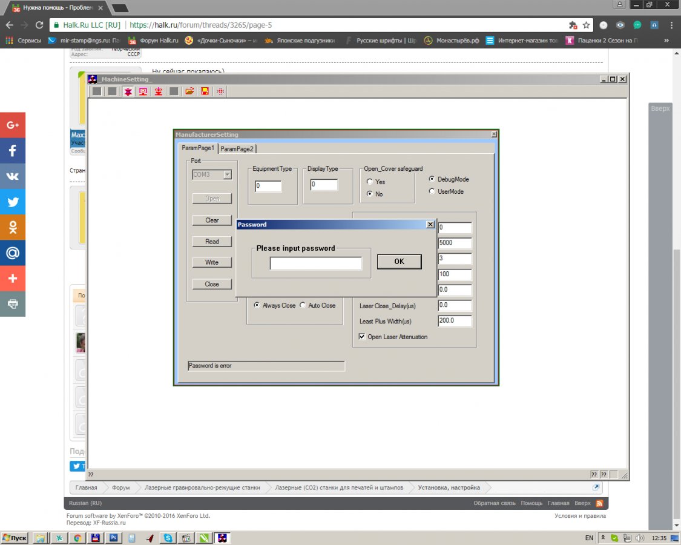Click the Facebook share icon in sidebar
Screen dimensions: 681x545
(13, 151)
